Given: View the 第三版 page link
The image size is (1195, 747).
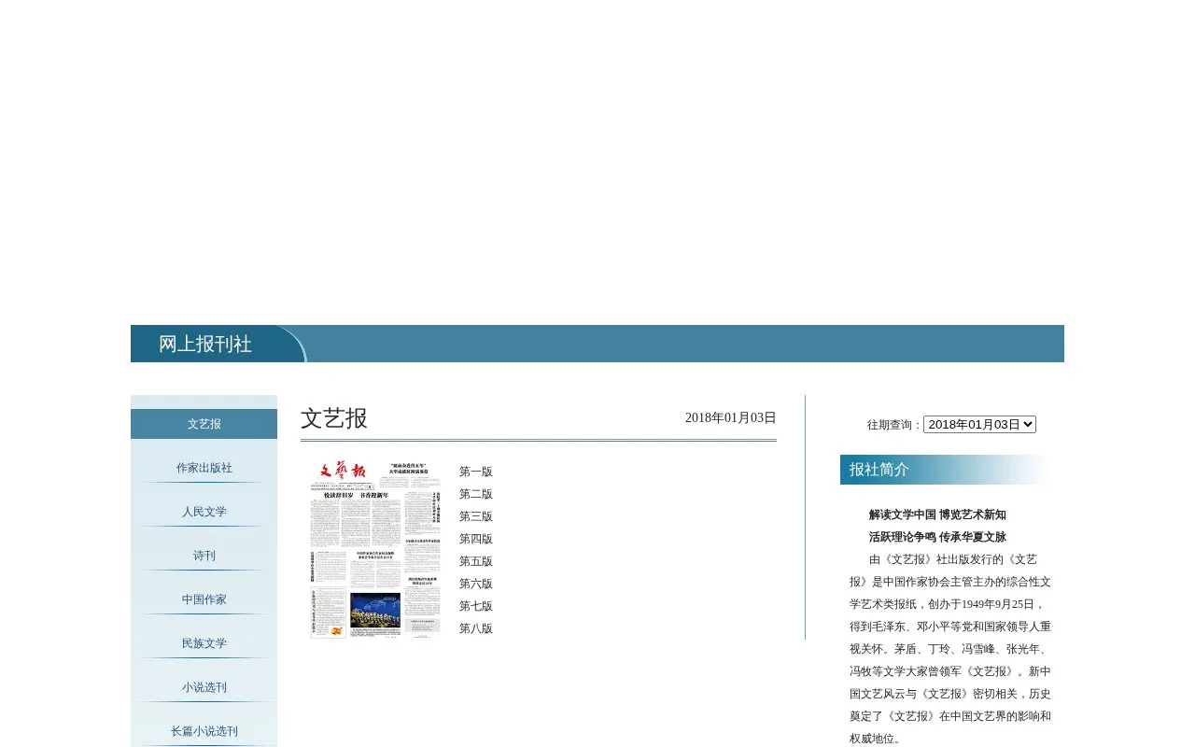Looking at the screenshot, I should click(x=476, y=516).
